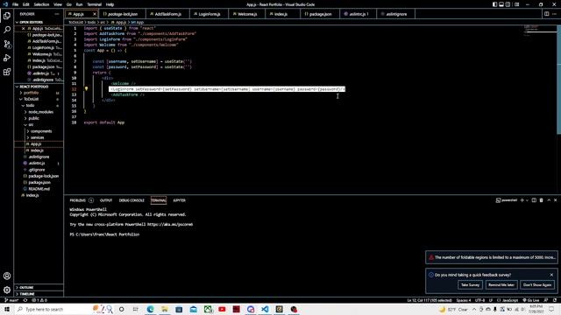Open terminal launch profile dropdown arrow
This screenshot has height=315, width=561.
527,200
